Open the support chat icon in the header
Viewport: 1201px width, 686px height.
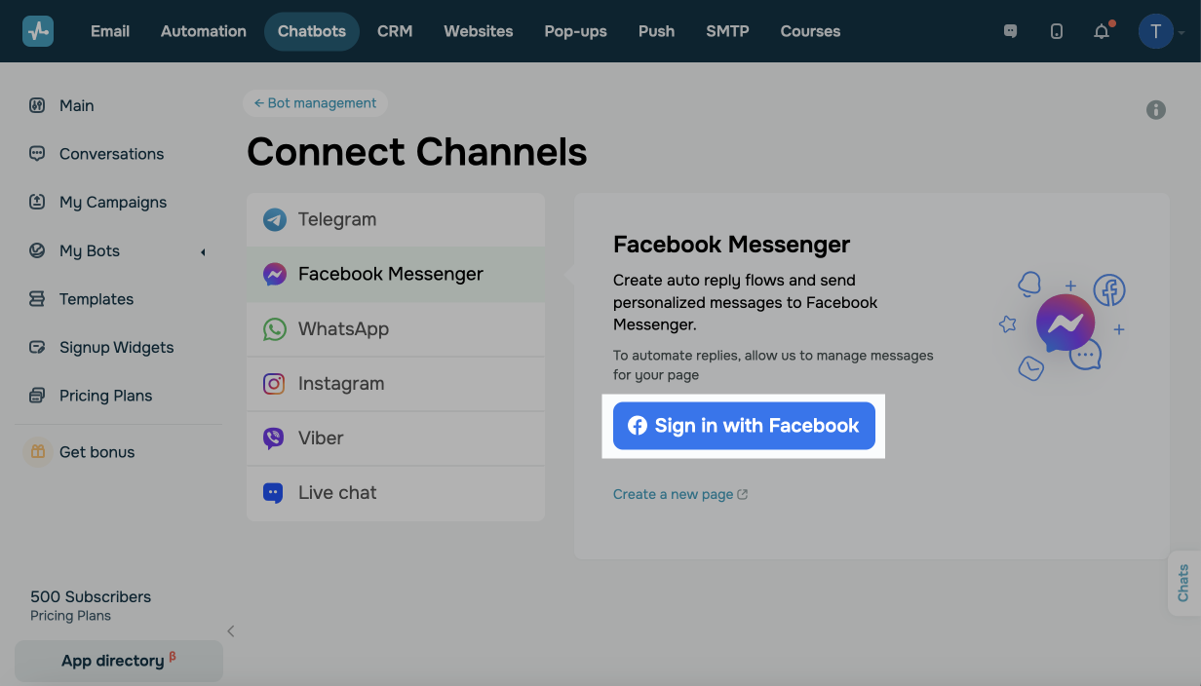click(1010, 31)
